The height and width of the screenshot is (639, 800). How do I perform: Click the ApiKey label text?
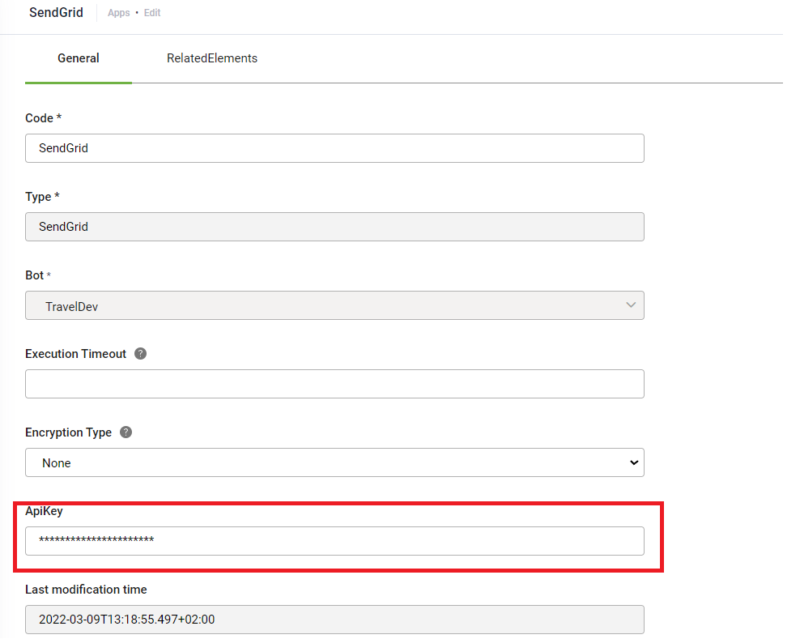(x=44, y=511)
